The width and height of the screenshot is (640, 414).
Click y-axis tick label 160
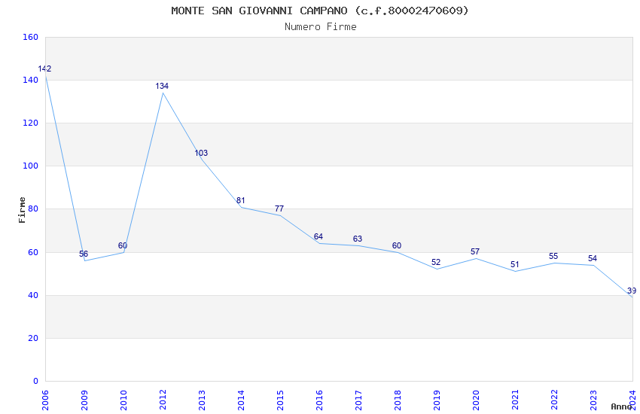(31, 37)
